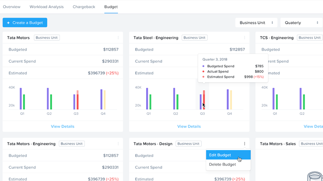Click Business Unit tag on Tata Motors - Design card

pos(188,144)
